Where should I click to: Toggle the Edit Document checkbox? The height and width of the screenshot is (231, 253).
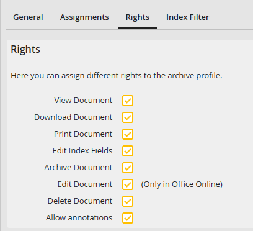[128, 184]
